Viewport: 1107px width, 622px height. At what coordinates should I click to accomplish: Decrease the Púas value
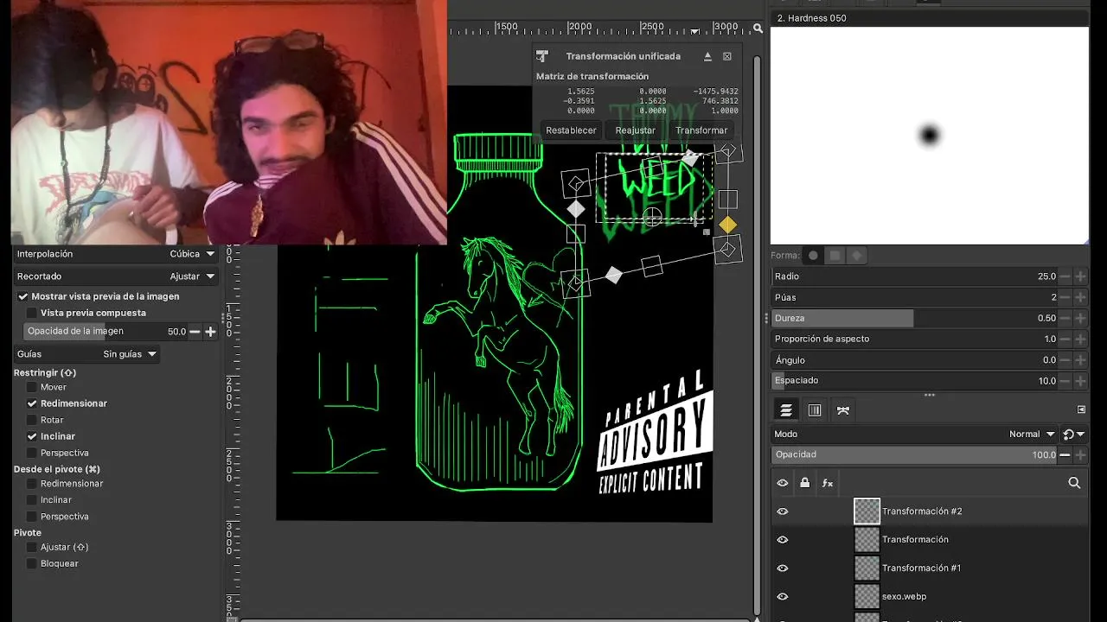pyautogui.click(x=1065, y=297)
